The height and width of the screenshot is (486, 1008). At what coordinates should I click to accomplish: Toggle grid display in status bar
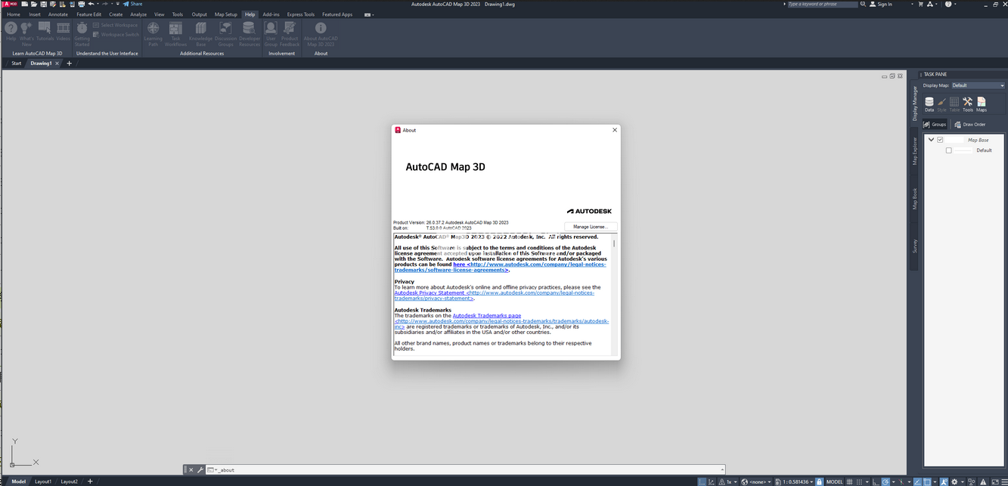pyautogui.click(x=849, y=481)
